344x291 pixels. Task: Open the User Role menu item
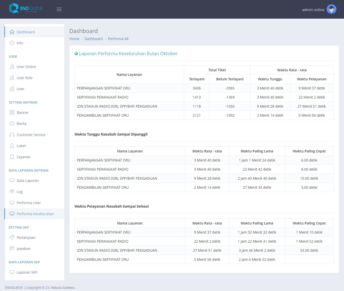(24, 78)
